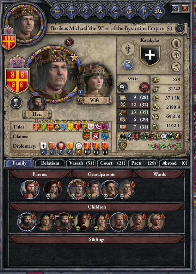This screenshot has height=274, width=196.
Task: Click the Heir label banner
Action: click(37, 114)
